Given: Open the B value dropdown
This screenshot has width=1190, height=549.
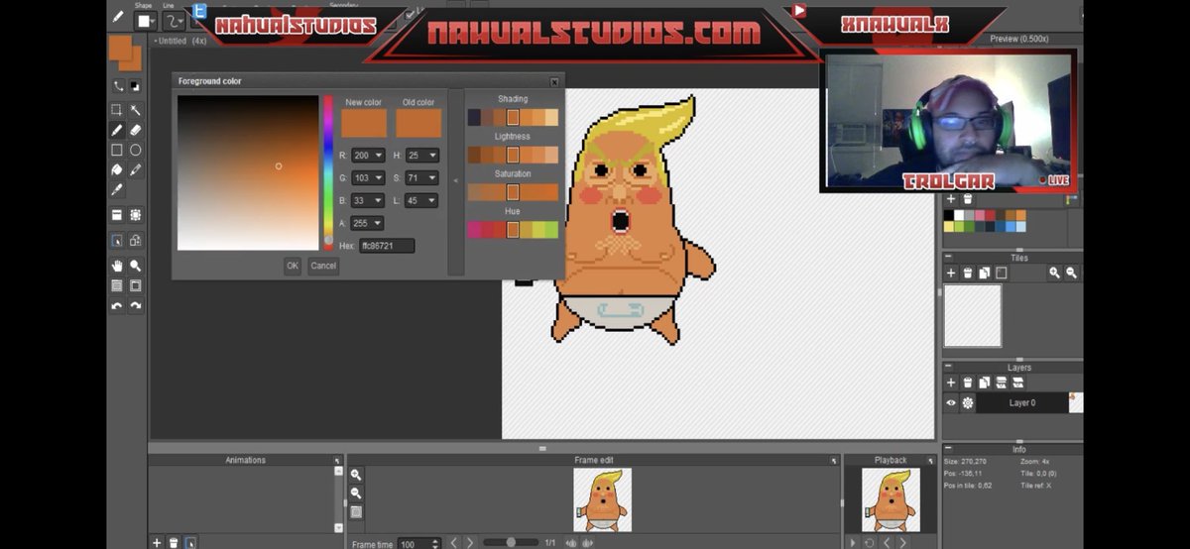Looking at the screenshot, I should 380,201.
